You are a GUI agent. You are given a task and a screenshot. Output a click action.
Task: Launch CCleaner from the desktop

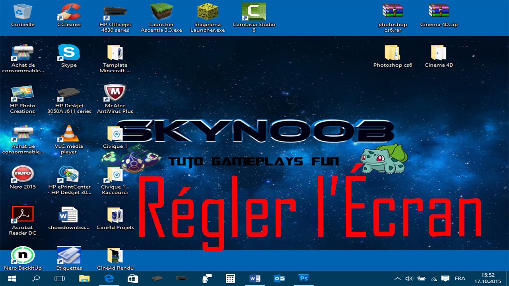(69, 15)
